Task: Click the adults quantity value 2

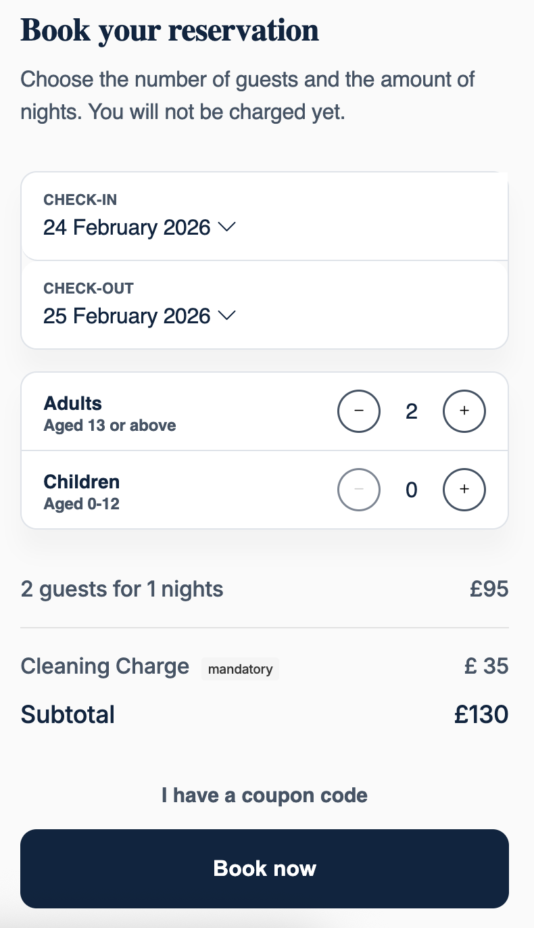Action: click(x=412, y=411)
